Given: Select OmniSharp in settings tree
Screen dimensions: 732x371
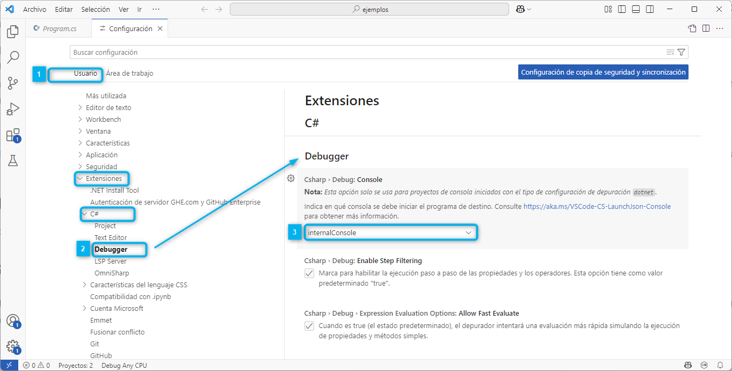Looking at the screenshot, I should click(112, 273).
